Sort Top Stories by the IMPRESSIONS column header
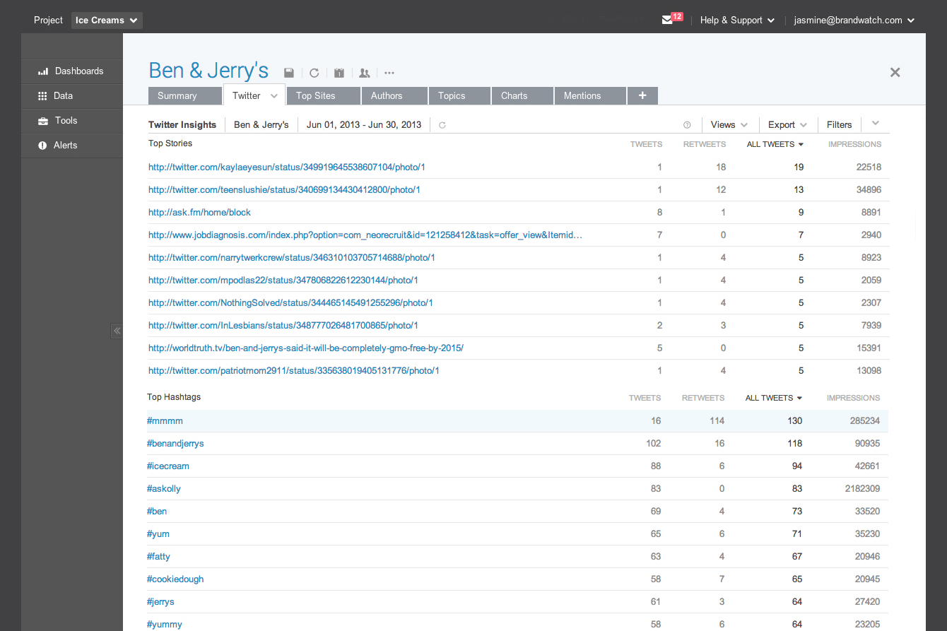This screenshot has height=631, width=947. tap(855, 144)
